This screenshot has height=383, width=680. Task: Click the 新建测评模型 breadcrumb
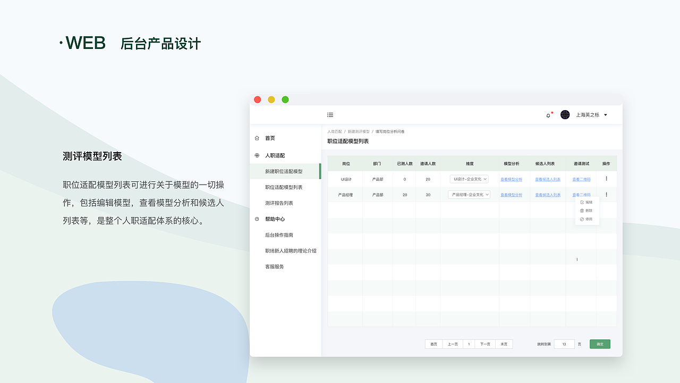click(359, 131)
